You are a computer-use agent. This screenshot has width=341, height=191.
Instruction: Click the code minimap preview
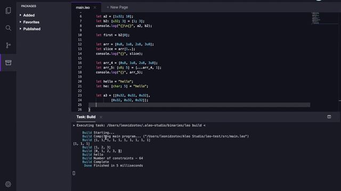316,18
